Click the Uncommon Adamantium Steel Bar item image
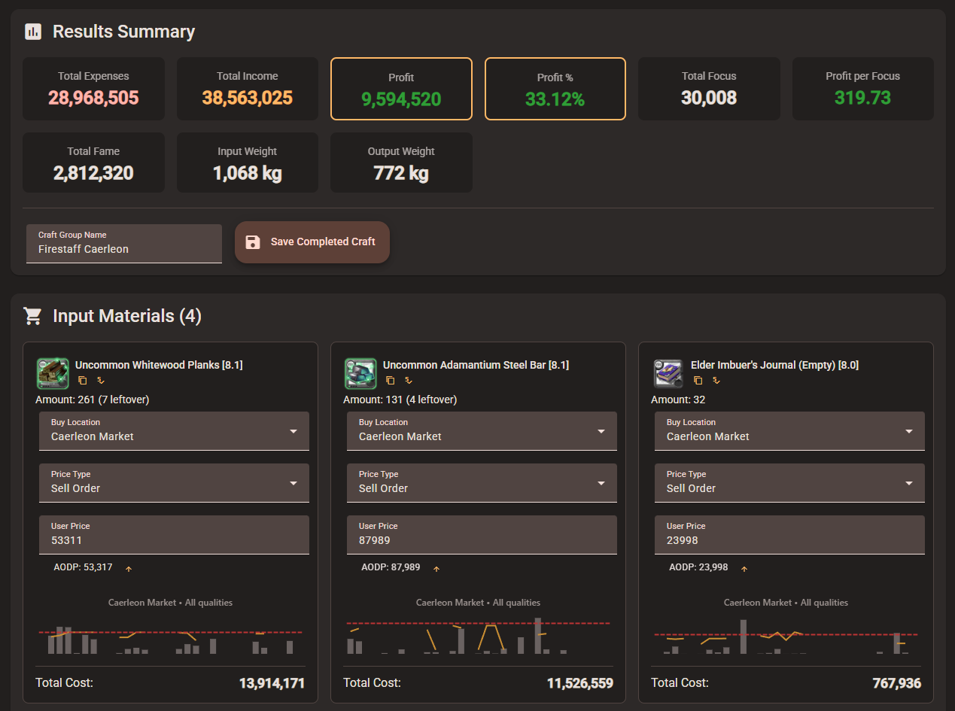 point(360,373)
